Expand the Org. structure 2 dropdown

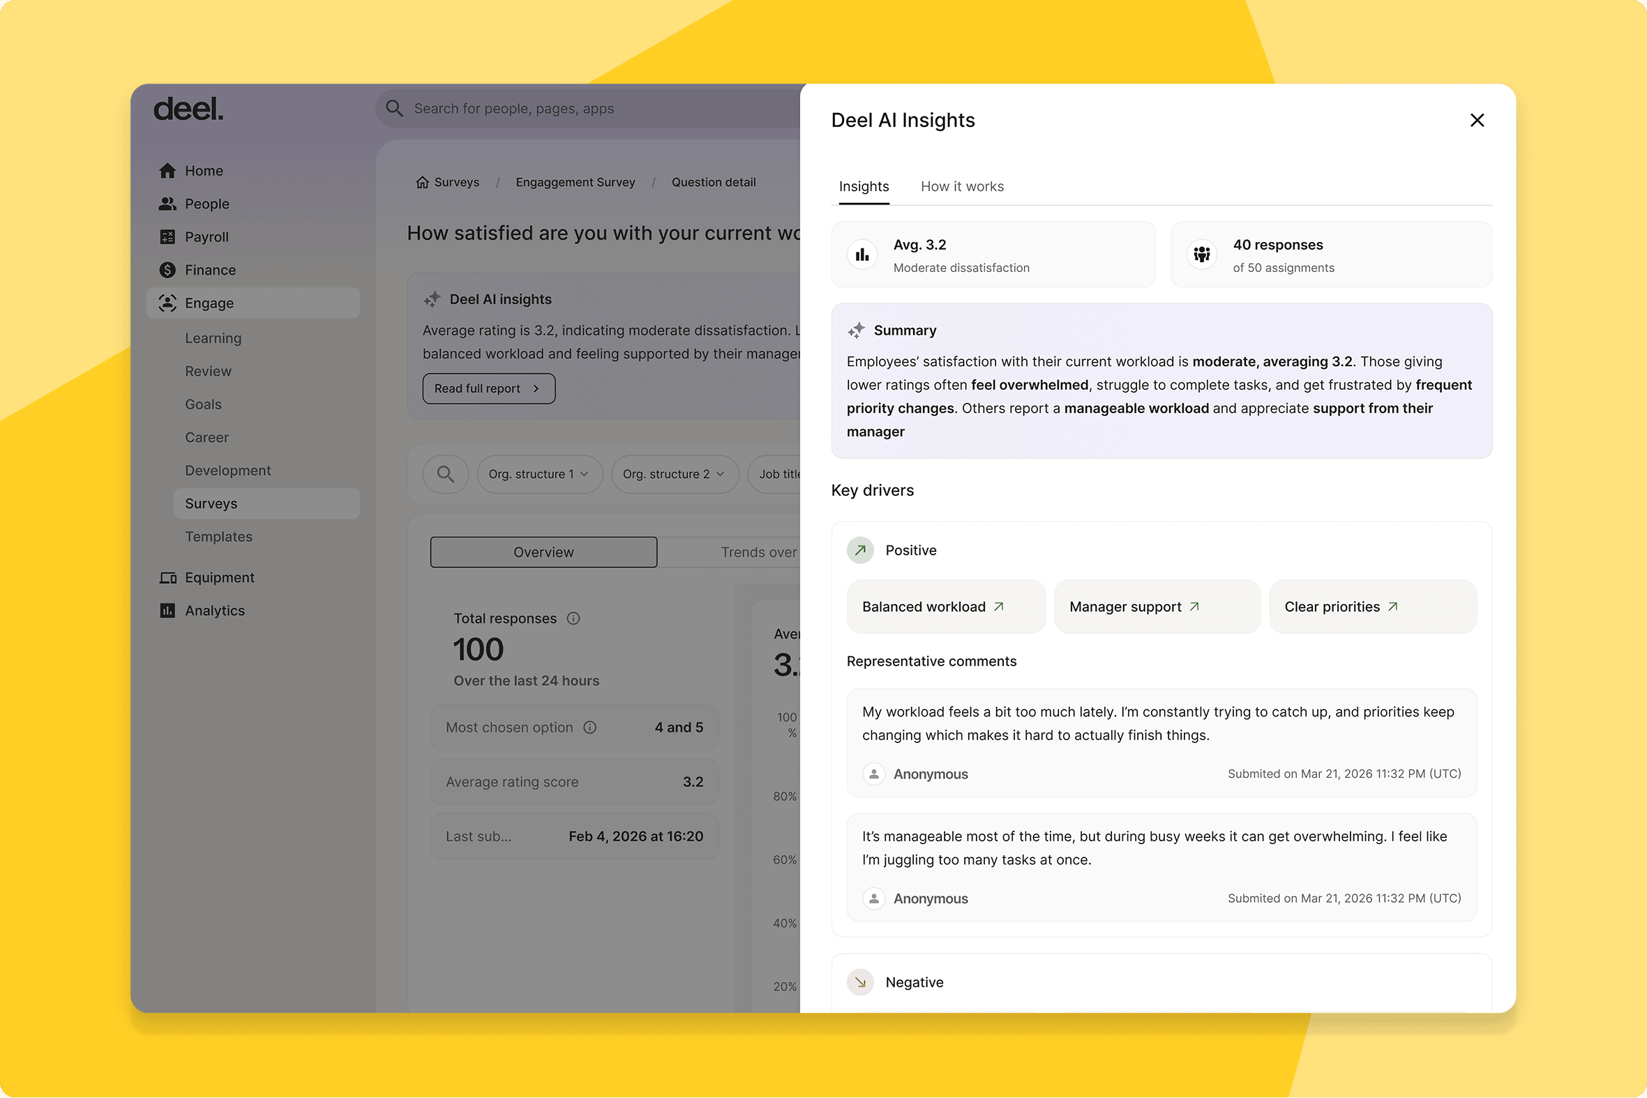point(675,474)
